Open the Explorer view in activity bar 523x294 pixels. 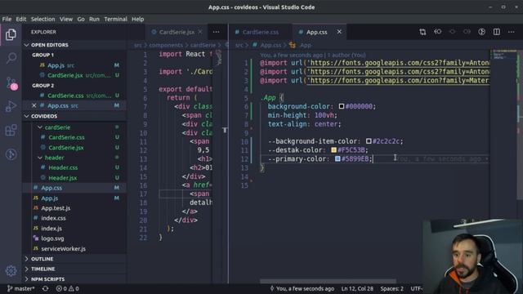pyautogui.click(x=11, y=34)
